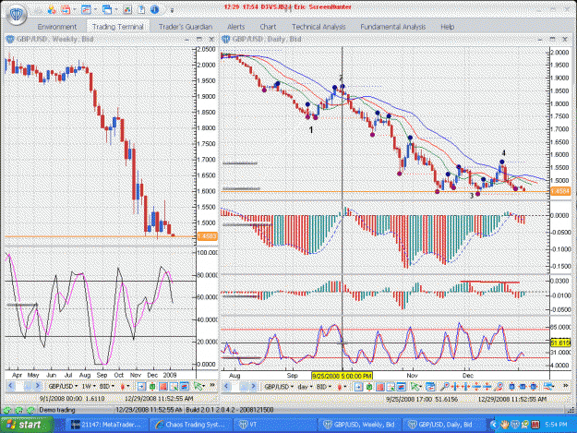Screen dimensions: 577x433
Task: Toggle auto-scroll arrow button on weekly chart toolbar
Action: pos(141,386)
